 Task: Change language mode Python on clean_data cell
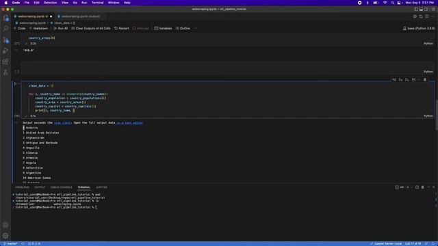pyautogui.click(x=428, y=115)
